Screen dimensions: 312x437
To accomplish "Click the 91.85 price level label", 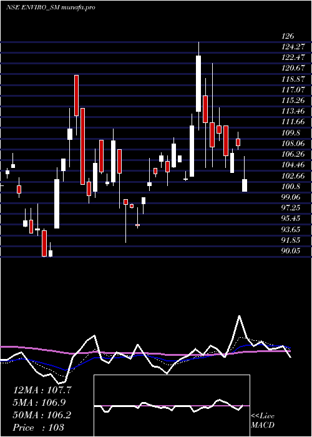I will tap(291, 240).
